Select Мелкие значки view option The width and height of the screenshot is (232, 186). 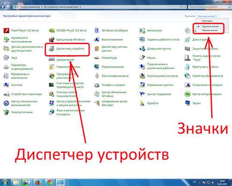pyautogui.click(x=210, y=31)
